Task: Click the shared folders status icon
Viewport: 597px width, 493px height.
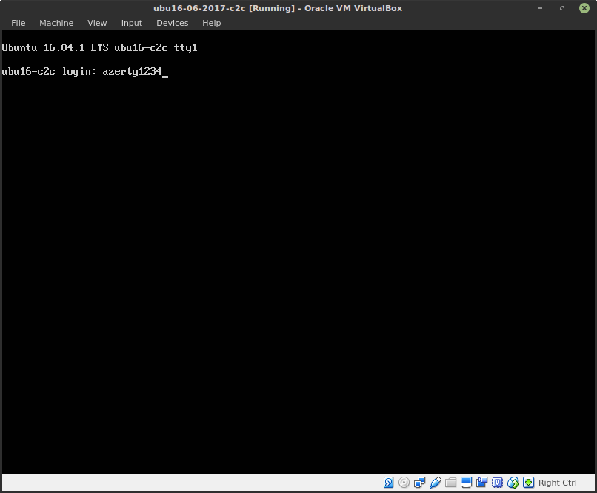Action: point(451,483)
